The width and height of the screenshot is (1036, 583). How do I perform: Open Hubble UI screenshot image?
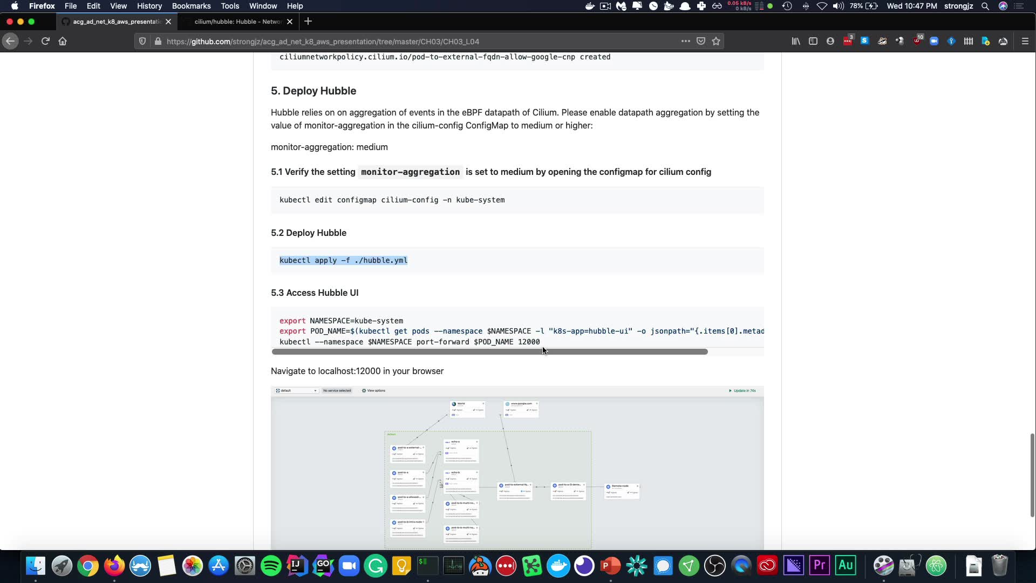point(517,467)
